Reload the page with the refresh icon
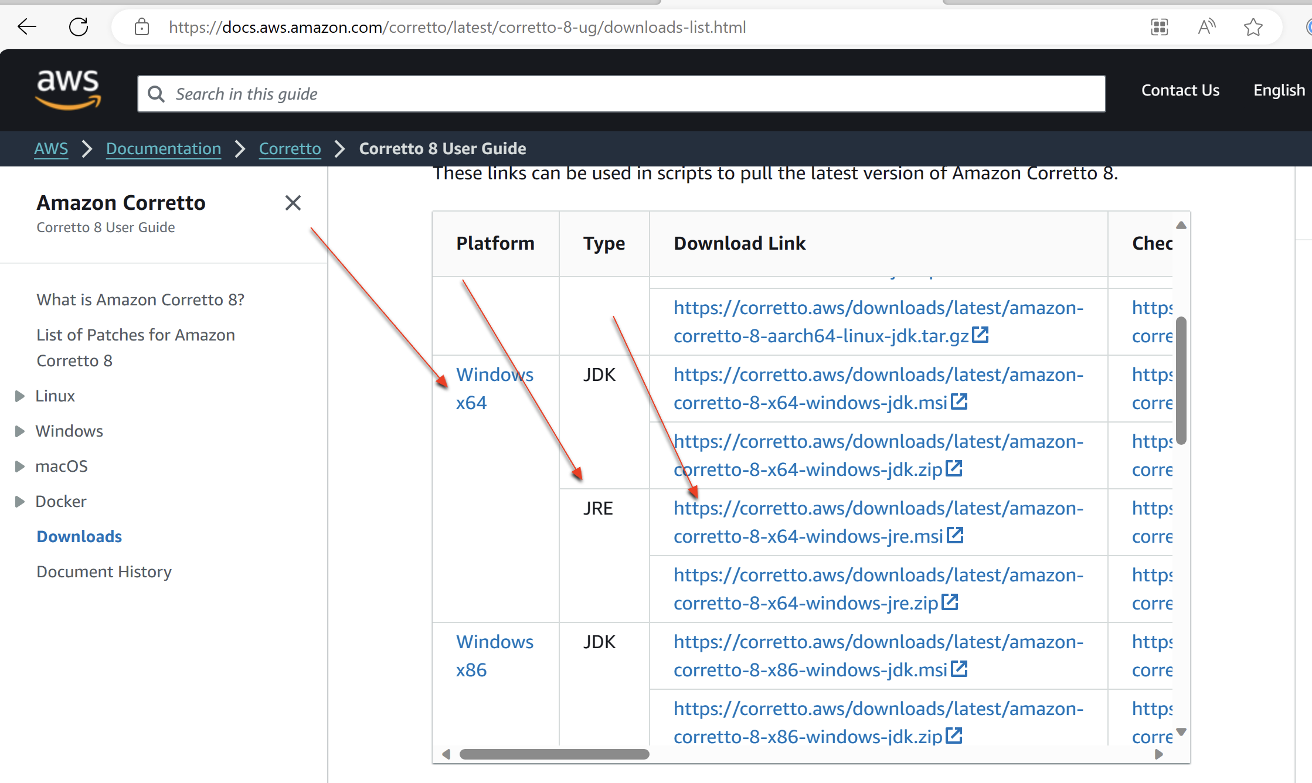The height and width of the screenshot is (783, 1312). [79, 27]
